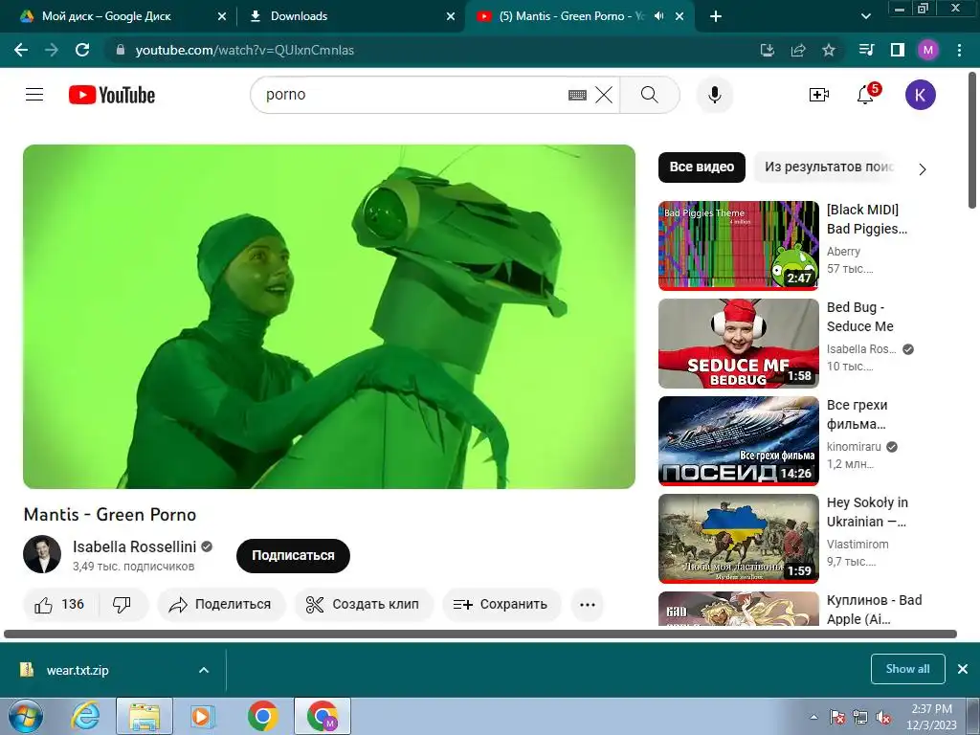Open the Bed Bug Seduce Me thumbnail
The width and height of the screenshot is (980, 735).
(x=738, y=344)
